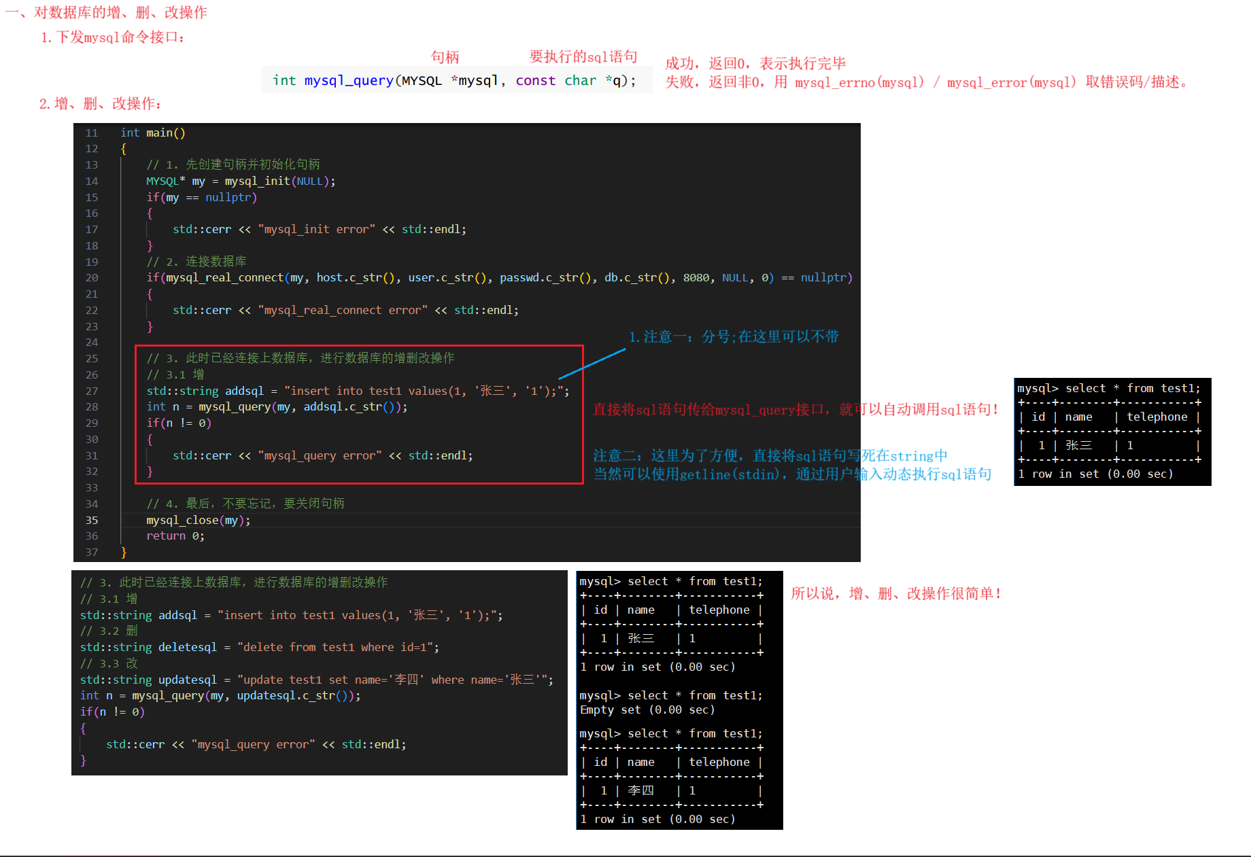Click the deletesql 'delete from test1 where id=1' line
Image resolution: width=1251 pixels, height=857 pixels.
point(260,647)
